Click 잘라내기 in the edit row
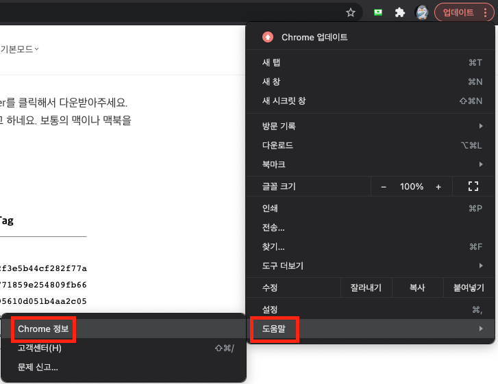 [x=366, y=287]
